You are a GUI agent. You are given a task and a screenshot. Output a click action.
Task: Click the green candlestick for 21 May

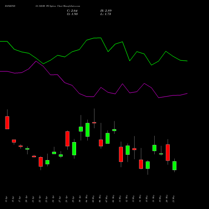pyautogui.click(x=174, y=166)
